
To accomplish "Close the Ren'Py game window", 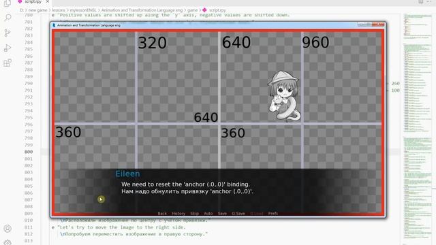I will pyautogui.click(x=378, y=24).
